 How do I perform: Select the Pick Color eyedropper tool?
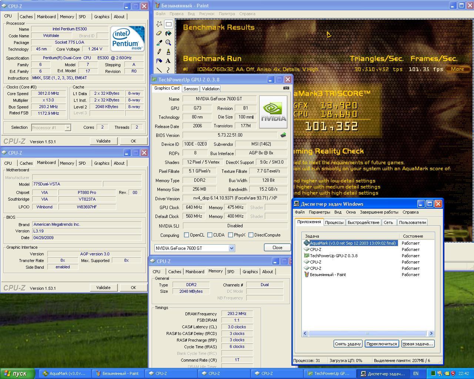159,43
